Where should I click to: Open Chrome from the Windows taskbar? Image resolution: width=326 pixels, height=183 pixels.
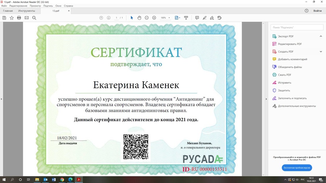62,179
